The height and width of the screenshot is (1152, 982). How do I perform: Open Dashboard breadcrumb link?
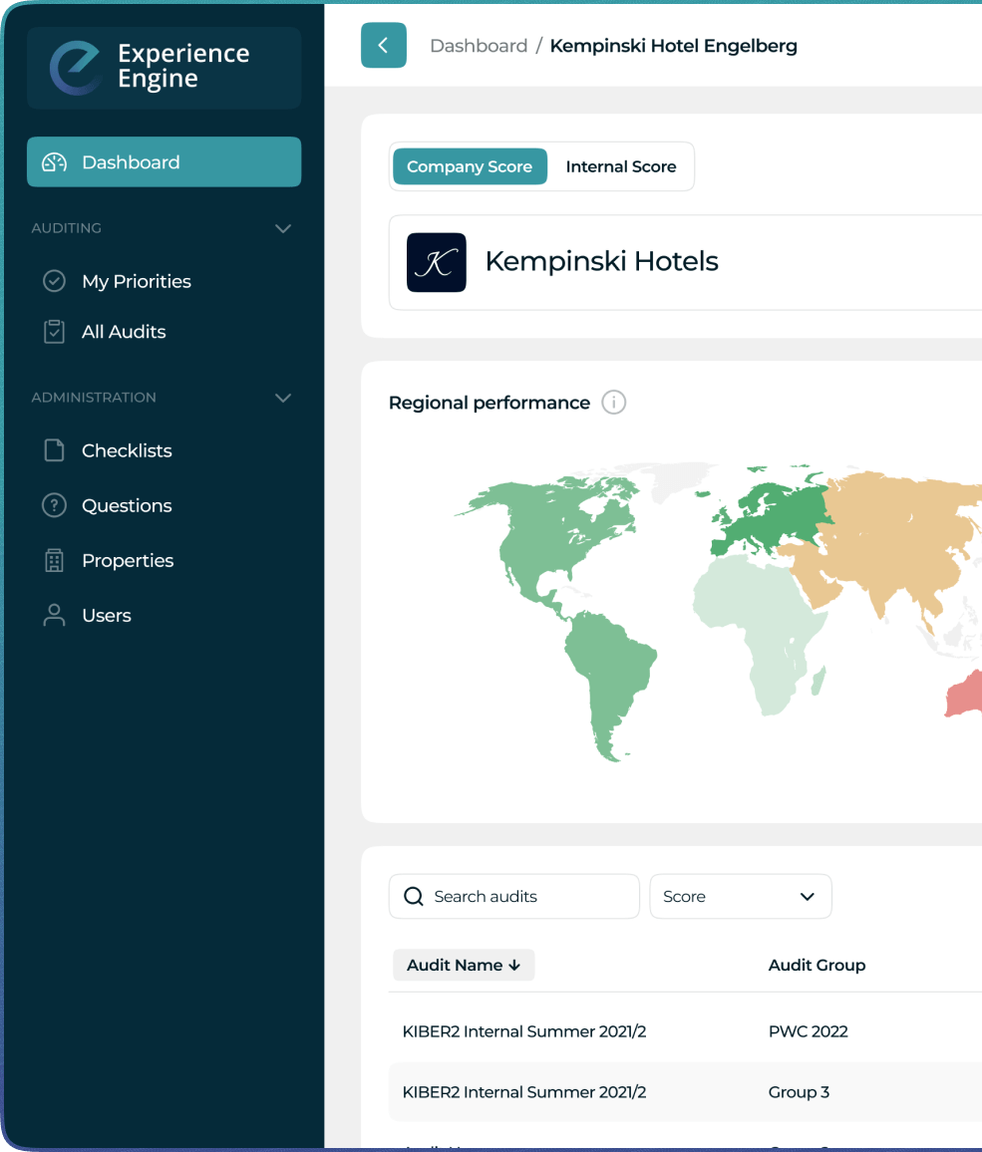(479, 46)
